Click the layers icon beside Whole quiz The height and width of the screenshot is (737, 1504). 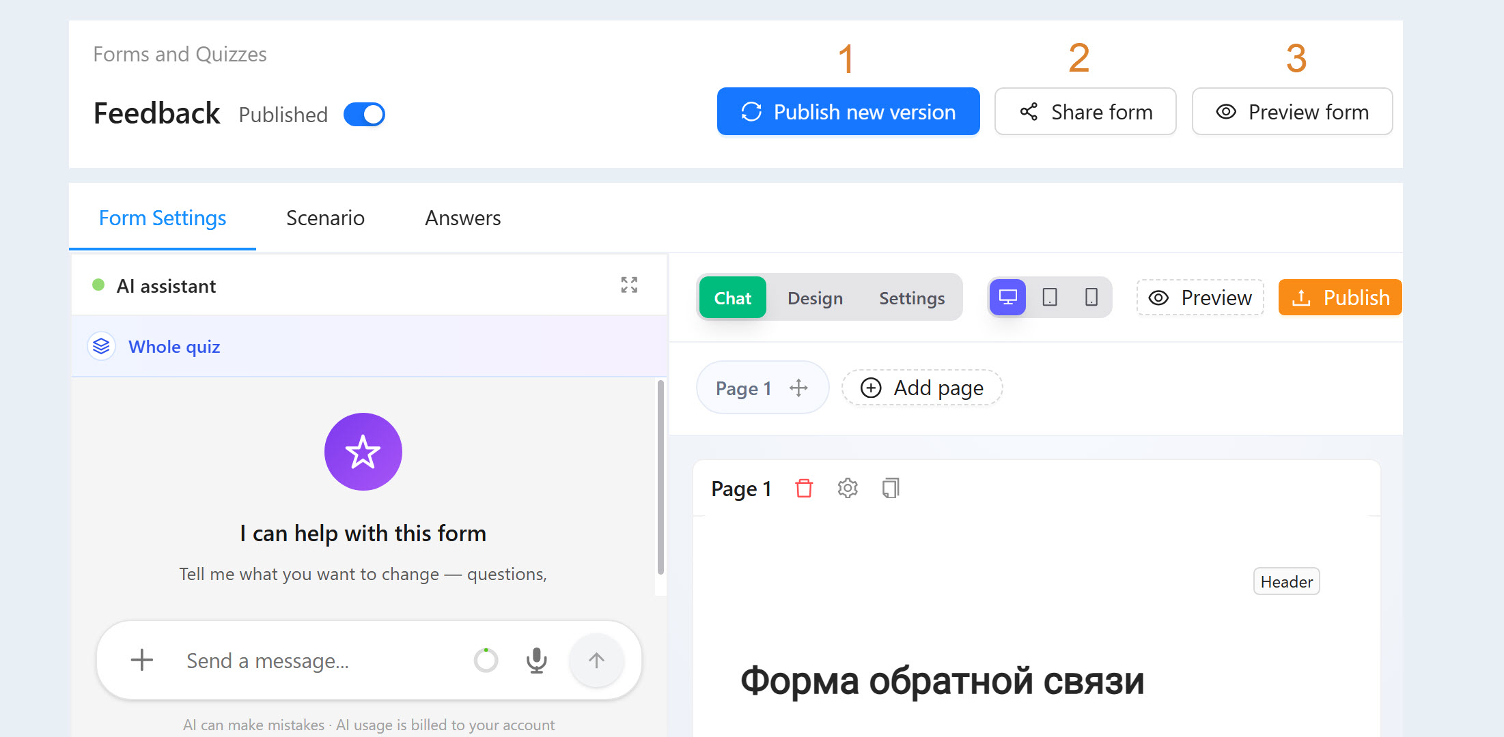[101, 347]
